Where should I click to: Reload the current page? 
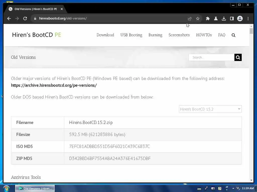25,18
